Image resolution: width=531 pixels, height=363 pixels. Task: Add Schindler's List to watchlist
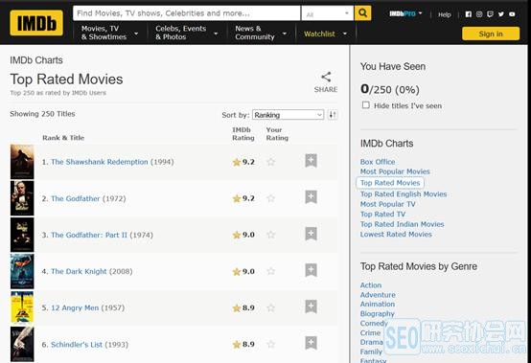pyautogui.click(x=311, y=343)
